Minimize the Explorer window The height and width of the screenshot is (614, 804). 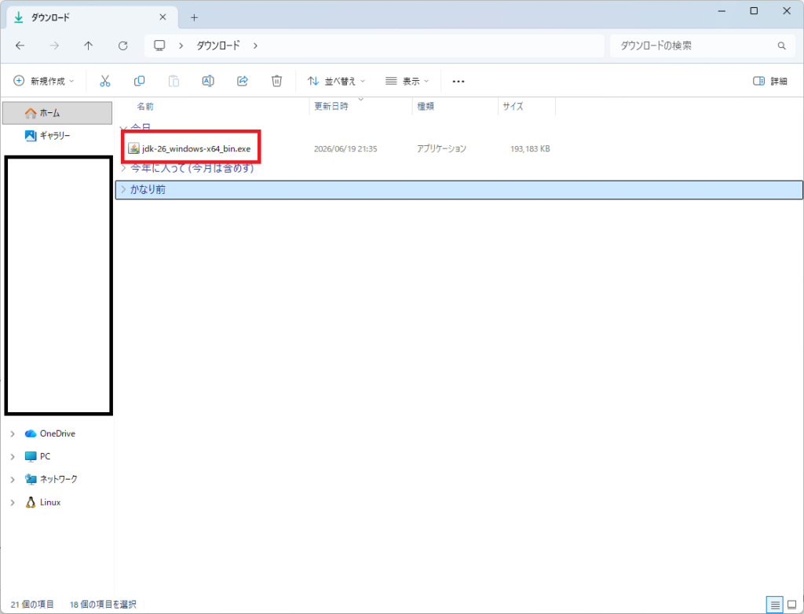point(722,11)
